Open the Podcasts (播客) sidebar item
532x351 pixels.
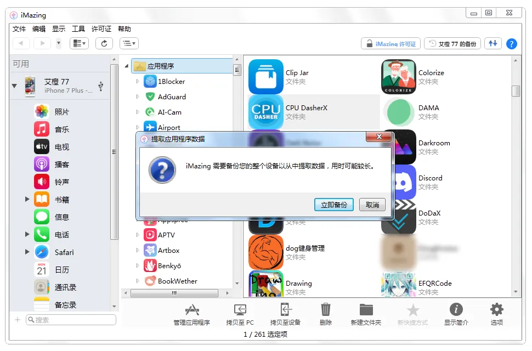pyautogui.click(x=53, y=165)
